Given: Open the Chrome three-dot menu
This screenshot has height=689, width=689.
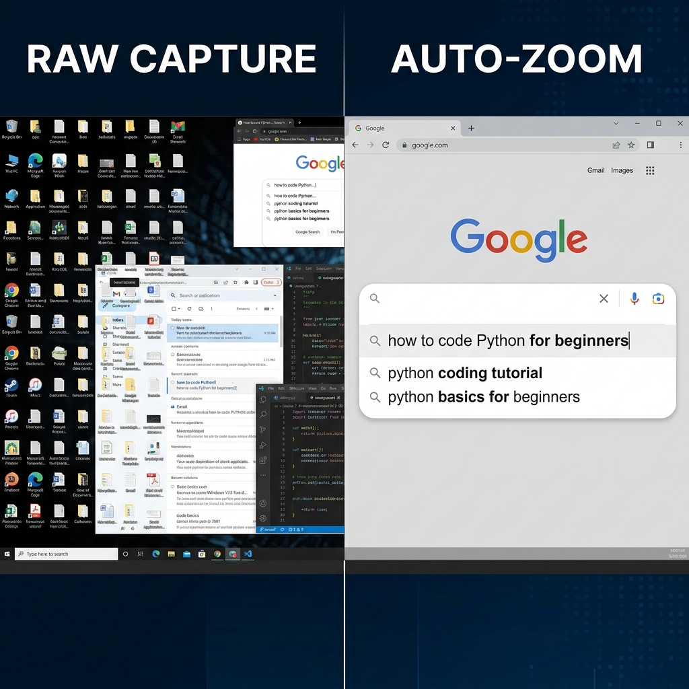Looking at the screenshot, I should [681, 145].
